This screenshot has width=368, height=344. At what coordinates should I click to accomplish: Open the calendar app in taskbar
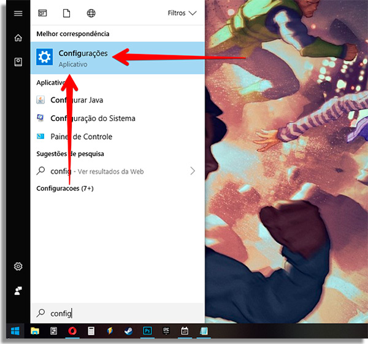click(x=185, y=331)
